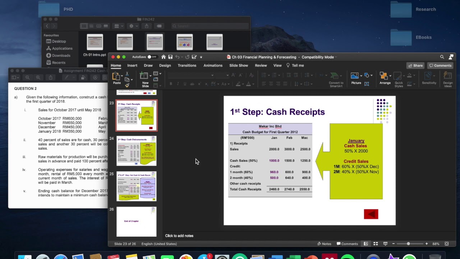460x259 pixels.
Task: Switch to the Insert tab
Action: coord(132,65)
